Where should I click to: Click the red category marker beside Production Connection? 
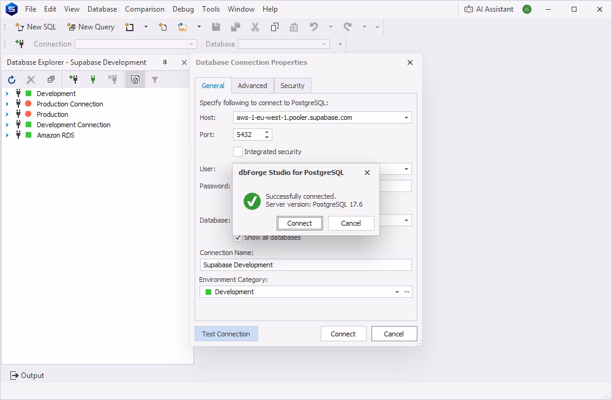pos(28,104)
